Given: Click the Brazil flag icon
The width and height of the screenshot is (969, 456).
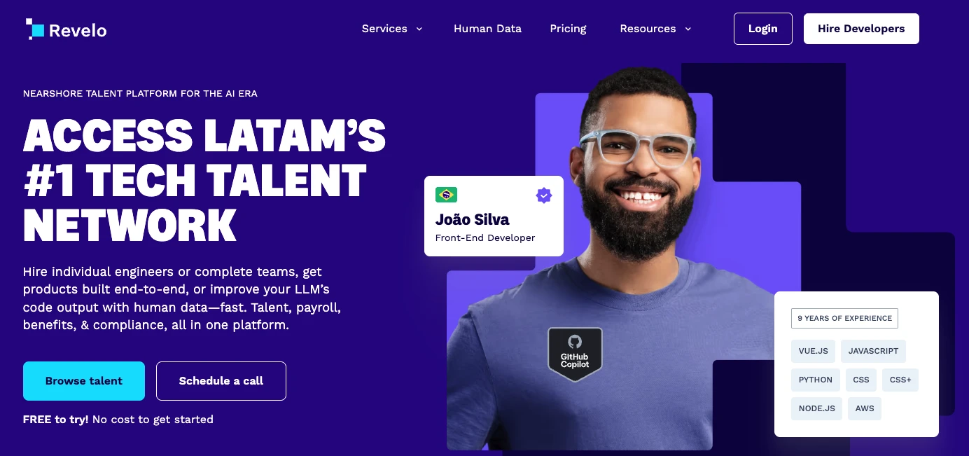Looking at the screenshot, I should point(446,195).
